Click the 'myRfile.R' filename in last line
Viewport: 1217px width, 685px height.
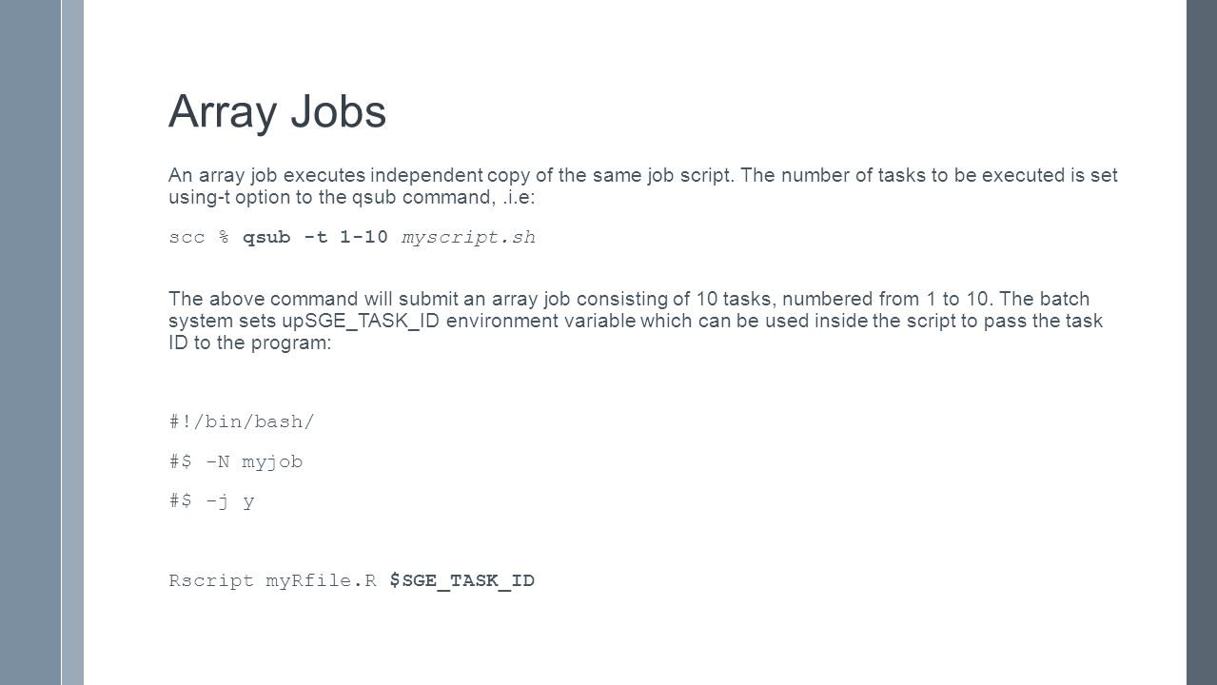point(322,580)
